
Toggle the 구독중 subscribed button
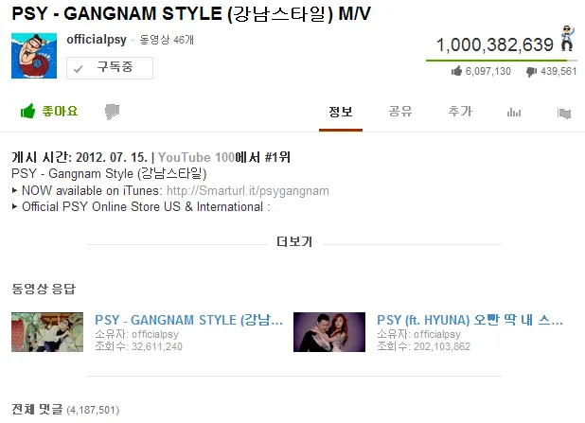click(110, 68)
